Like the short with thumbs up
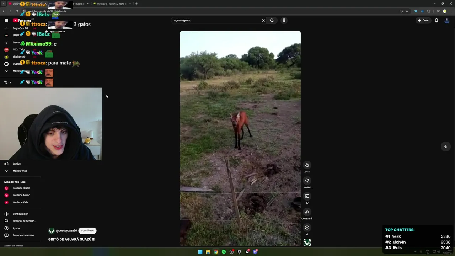 point(307,165)
